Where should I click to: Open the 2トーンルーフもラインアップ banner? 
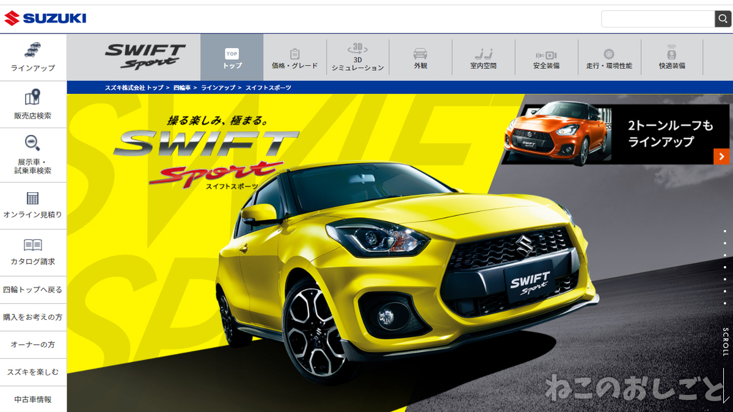click(x=615, y=134)
